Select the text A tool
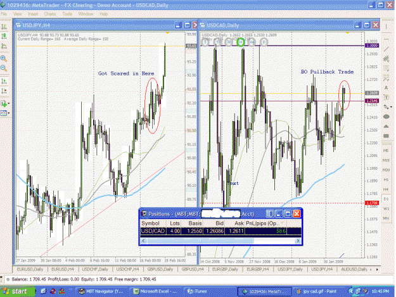This screenshot has width=396, height=297. pos(386,87)
